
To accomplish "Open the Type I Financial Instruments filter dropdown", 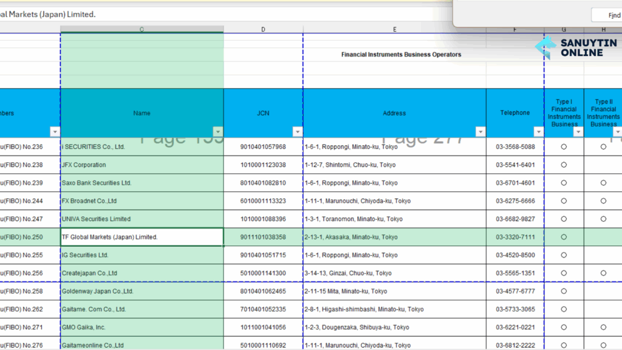I will [x=578, y=132].
